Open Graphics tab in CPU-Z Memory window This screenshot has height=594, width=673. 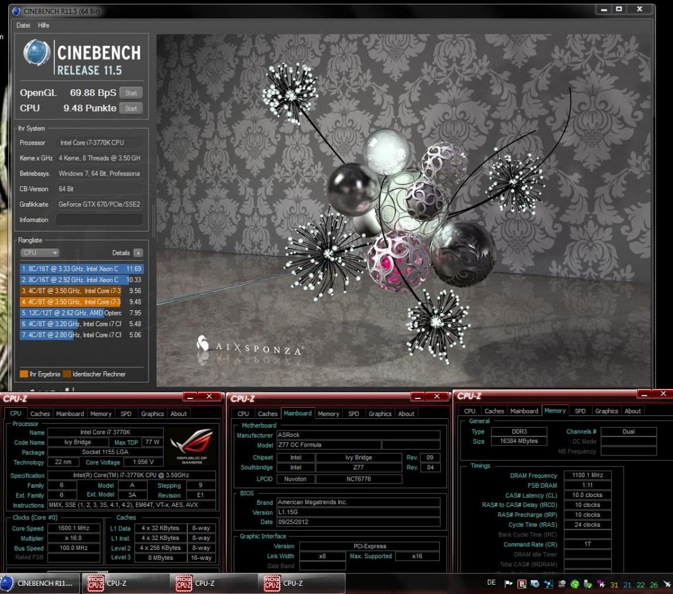607,411
